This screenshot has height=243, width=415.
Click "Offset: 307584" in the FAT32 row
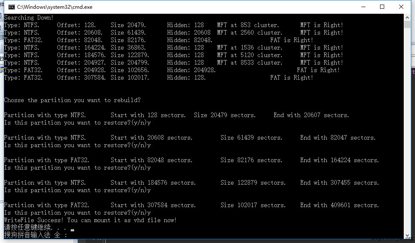tap(81, 78)
